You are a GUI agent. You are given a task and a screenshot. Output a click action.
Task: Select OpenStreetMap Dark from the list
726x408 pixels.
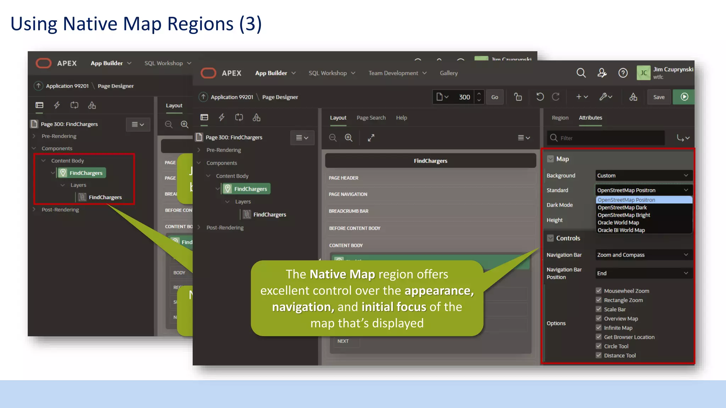[x=644, y=208]
